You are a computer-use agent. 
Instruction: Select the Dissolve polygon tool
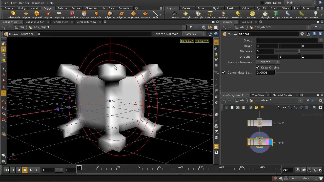[x=145, y=15]
